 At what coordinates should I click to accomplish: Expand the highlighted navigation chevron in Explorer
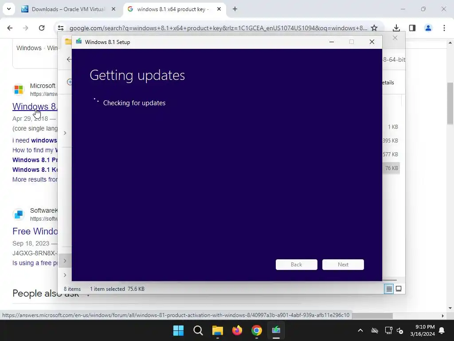65,261
